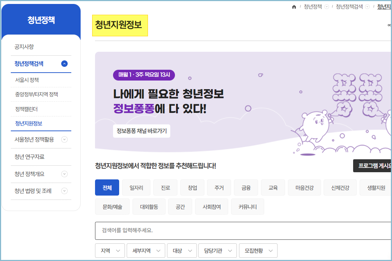Expand the 서울청년 정책활용 sidebar menu
This screenshot has width=392, height=261.
tap(64, 139)
